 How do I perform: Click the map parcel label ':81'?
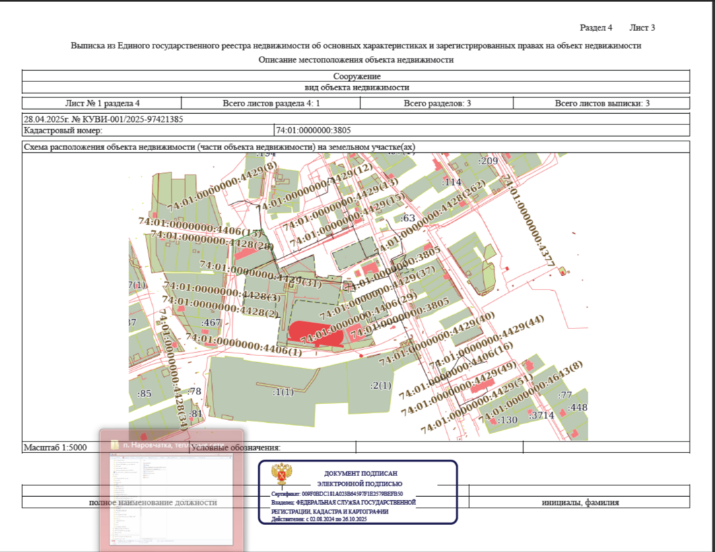click(x=195, y=414)
